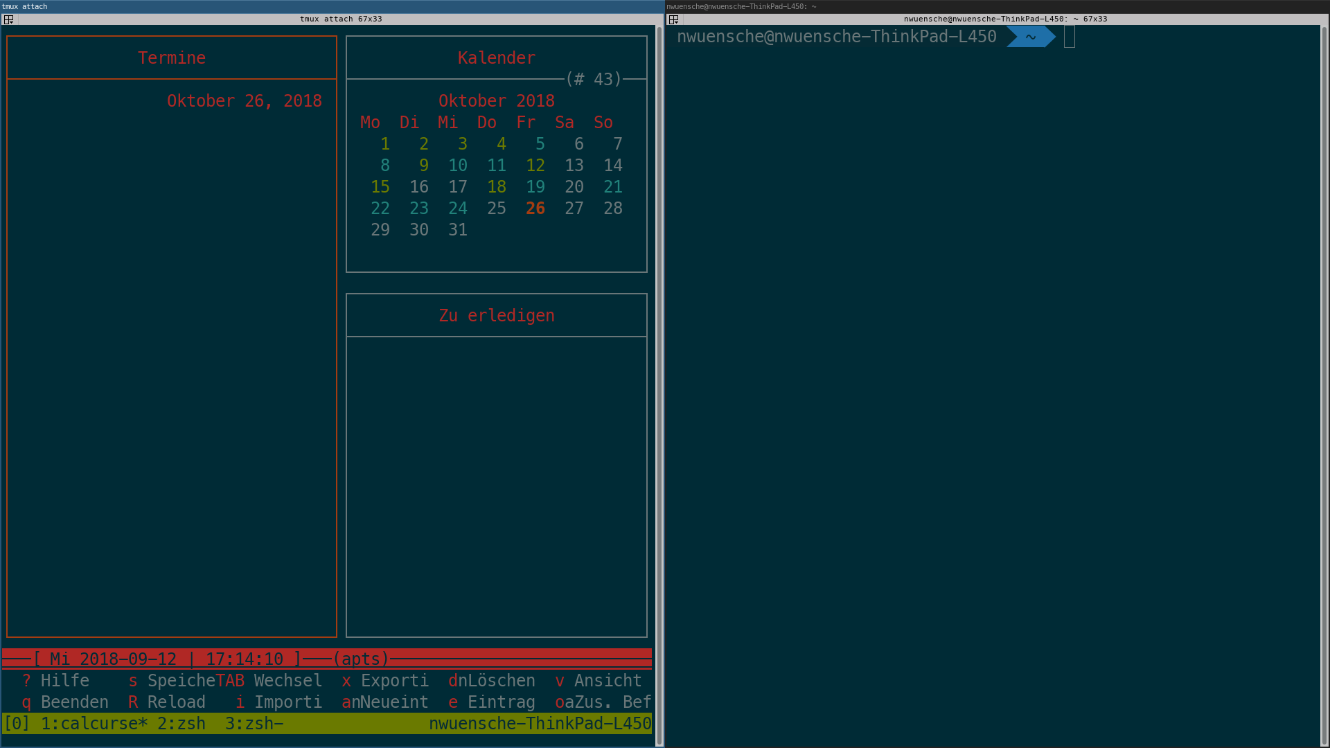This screenshot has width=1330, height=748.
Task: Click the Zu erledigen panel header
Action: [496, 315]
